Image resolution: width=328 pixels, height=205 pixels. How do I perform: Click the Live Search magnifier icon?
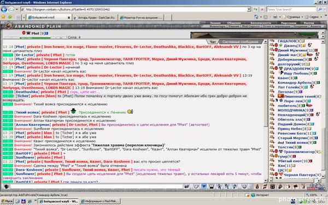point(319,9)
